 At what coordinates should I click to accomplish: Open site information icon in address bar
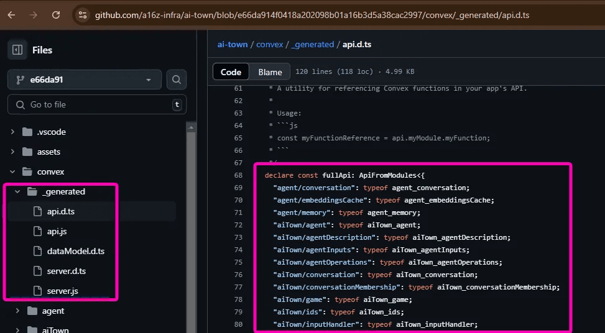tap(82, 15)
